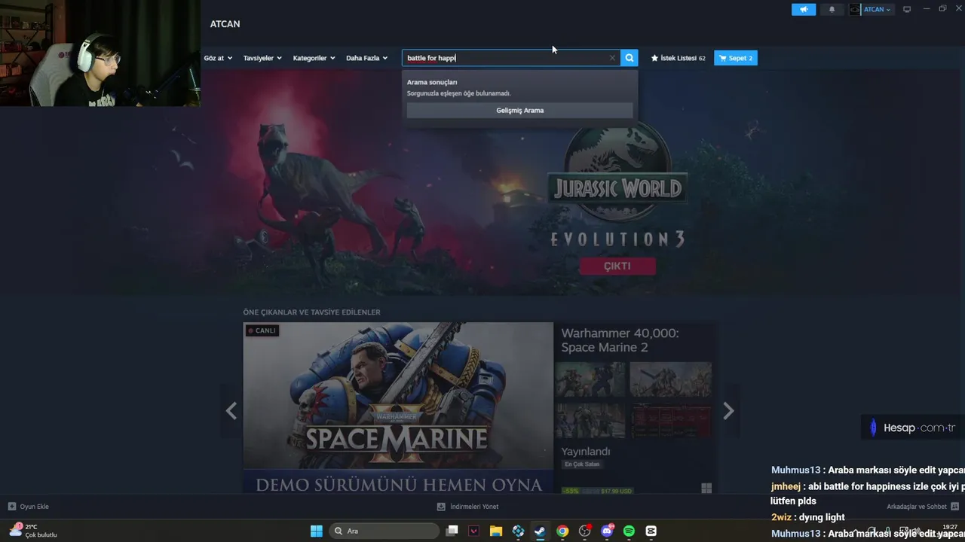
Task: View second Space Marine 2 screenshot thumbnail
Action: [670, 379]
